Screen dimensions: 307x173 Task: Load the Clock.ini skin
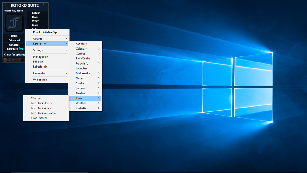pos(46,98)
